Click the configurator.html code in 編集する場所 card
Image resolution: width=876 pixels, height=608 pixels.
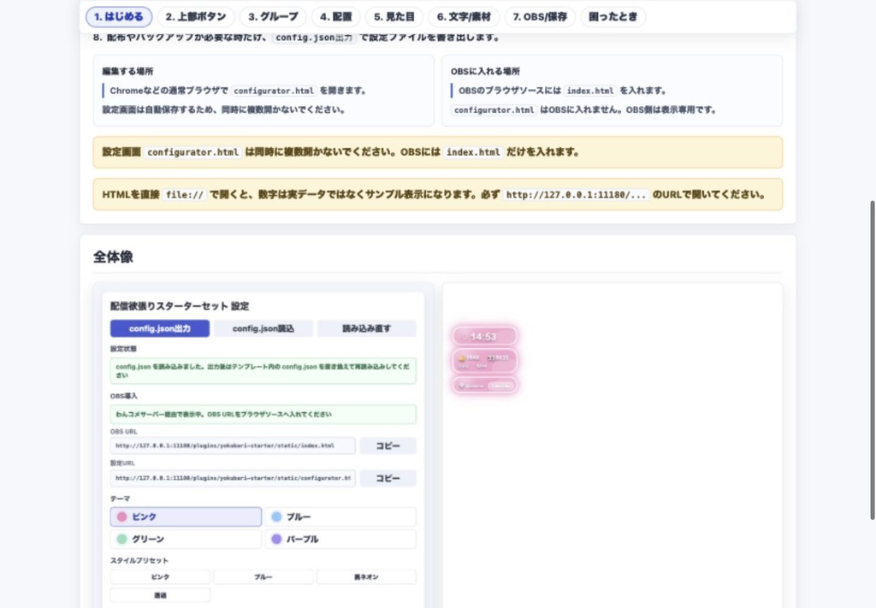(x=274, y=91)
